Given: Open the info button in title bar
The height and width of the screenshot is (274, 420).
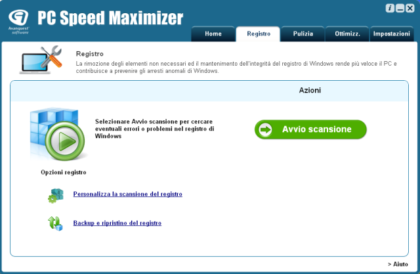Looking at the screenshot, I should 390,9.
